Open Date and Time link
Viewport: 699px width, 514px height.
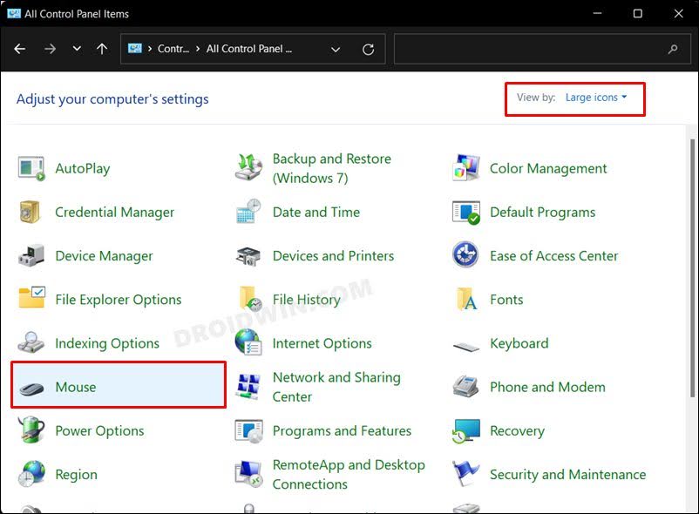click(x=316, y=212)
